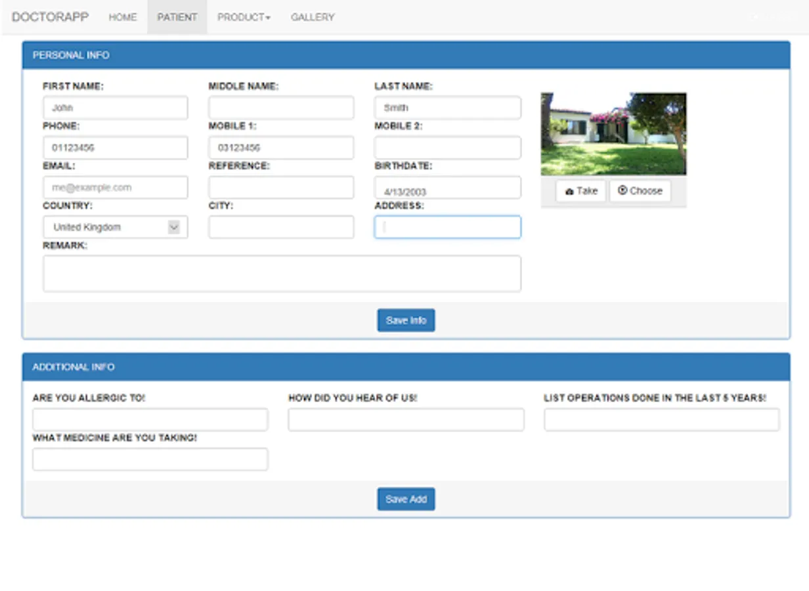Click the Save Add button

[x=406, y=499]
